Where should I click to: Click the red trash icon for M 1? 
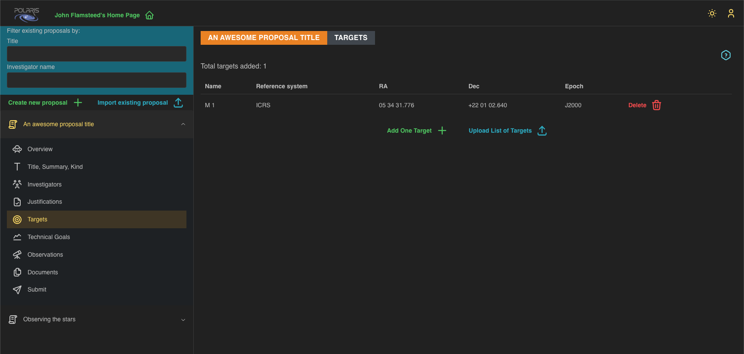656,105
